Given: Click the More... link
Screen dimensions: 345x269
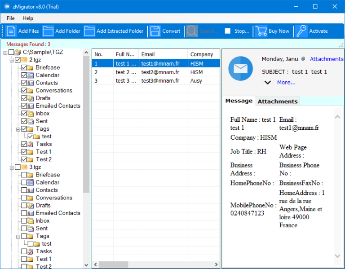Looking at the screenshot, I should pos(286,83).
